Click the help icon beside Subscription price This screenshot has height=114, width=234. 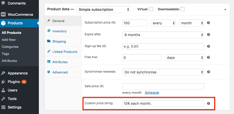208,23
